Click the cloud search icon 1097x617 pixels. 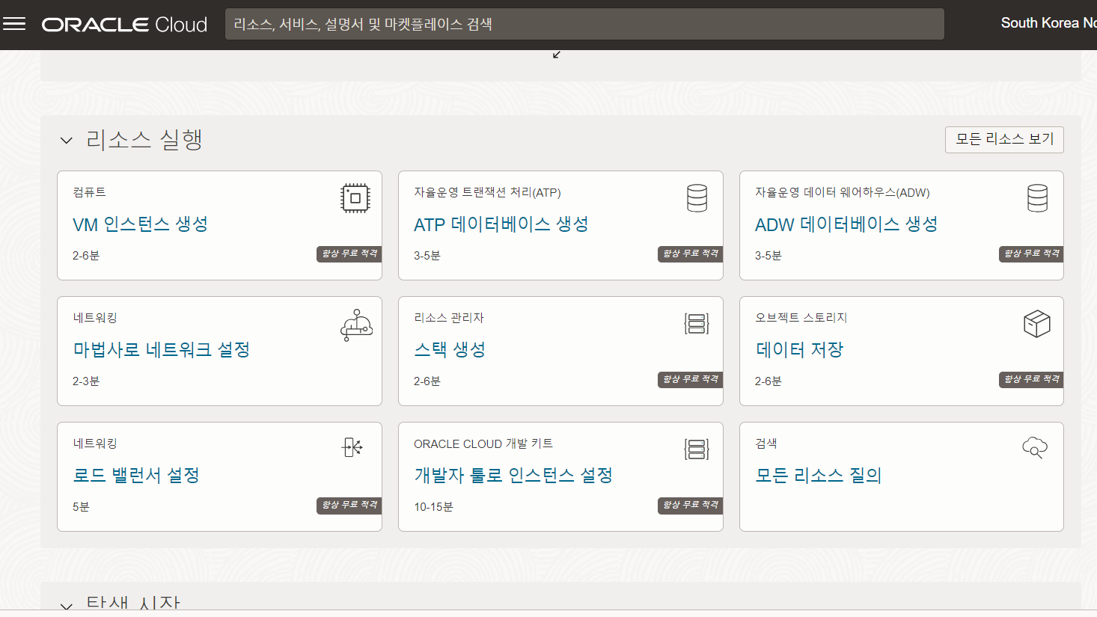pyautogui.click(x=1035, y=447)
